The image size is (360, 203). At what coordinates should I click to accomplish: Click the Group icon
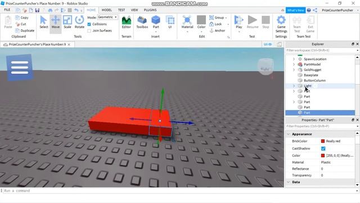(x=211, y=17)
